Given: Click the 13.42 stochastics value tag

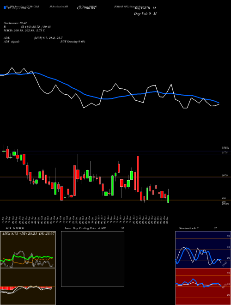Looking at the screenshot, I should pos(225,264).
